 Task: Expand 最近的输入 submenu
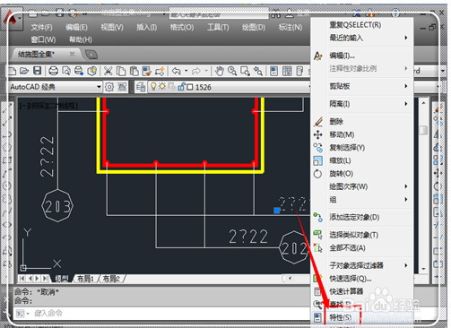coord(369,38)
